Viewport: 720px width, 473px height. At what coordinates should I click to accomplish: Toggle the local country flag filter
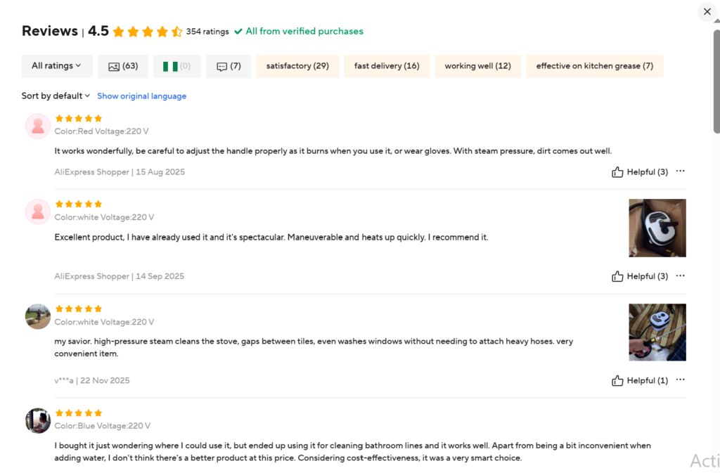point(176,66)
